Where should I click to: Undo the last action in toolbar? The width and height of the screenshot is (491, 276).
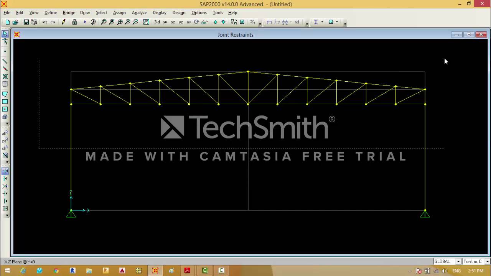pyautogui.click(x=45, y=22)
